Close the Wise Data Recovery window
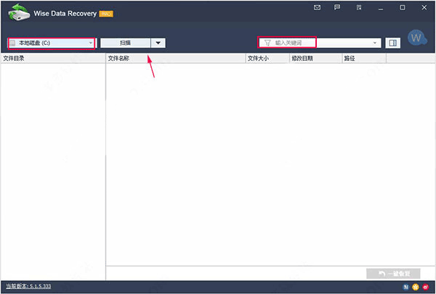The image size is (436, 294). 424,7
